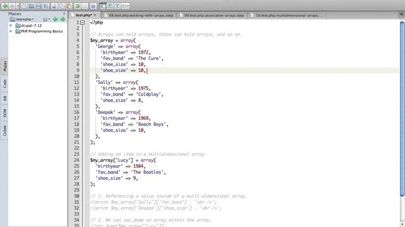The image size is (405, 227).
Task: Click the 'Deepak' array key
Action: tap(105, 112)
